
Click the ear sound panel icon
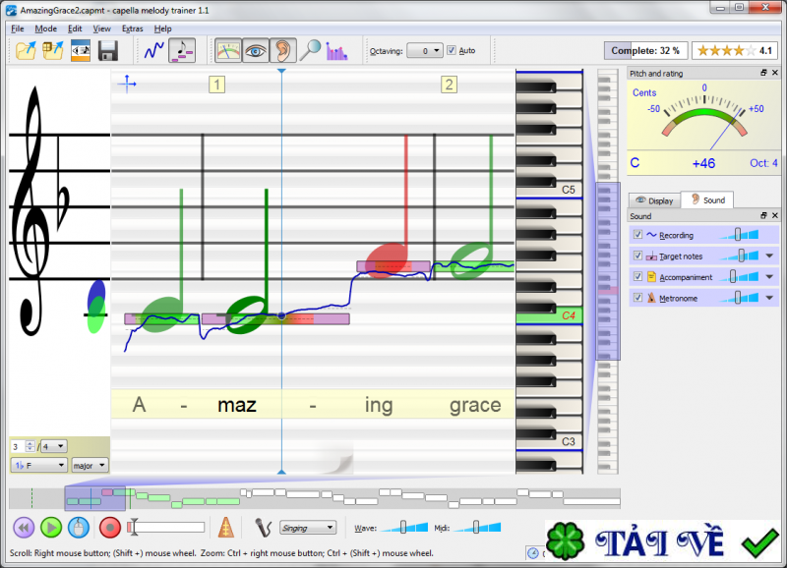(x=283, y=50)
